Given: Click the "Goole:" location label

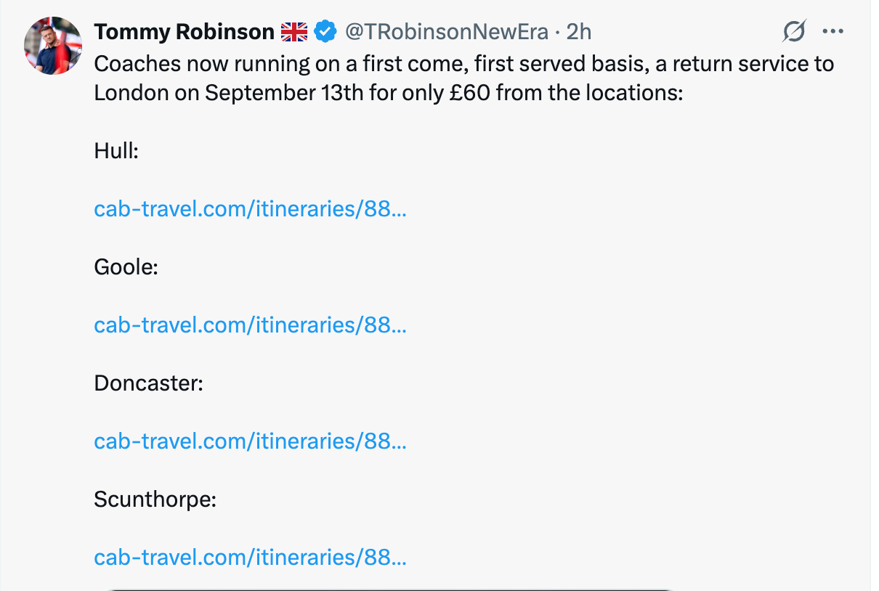Looking at the screenshot, I should (x=126, y=267).
